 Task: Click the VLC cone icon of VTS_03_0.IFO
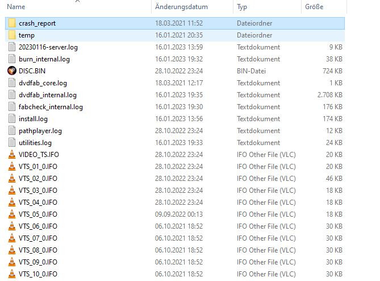pos(12,191)
